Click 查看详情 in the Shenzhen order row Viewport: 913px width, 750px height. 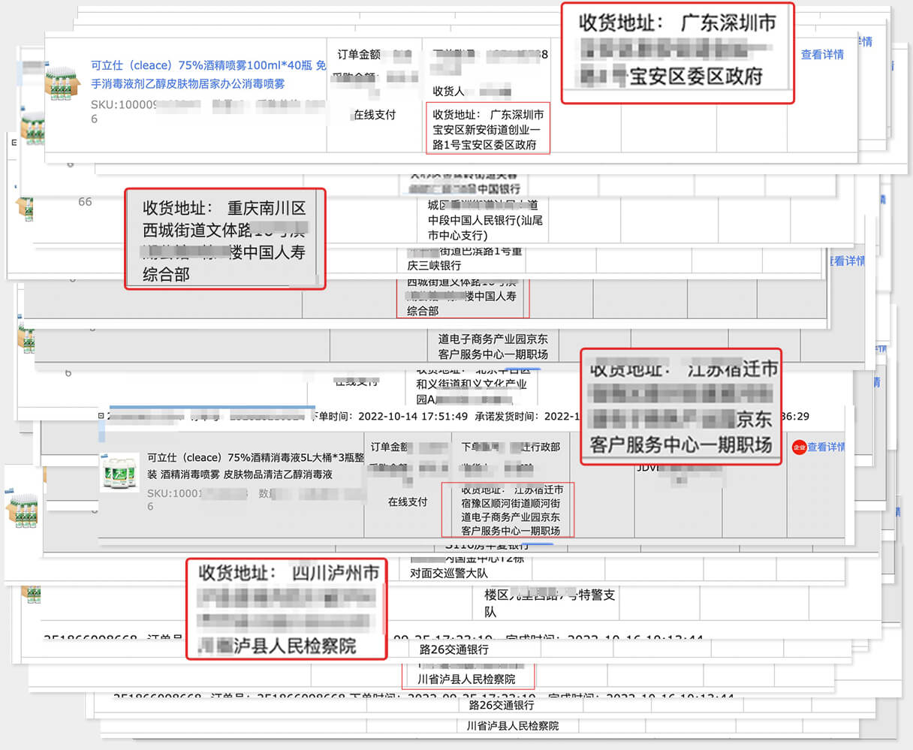click(x=822, y=55)
